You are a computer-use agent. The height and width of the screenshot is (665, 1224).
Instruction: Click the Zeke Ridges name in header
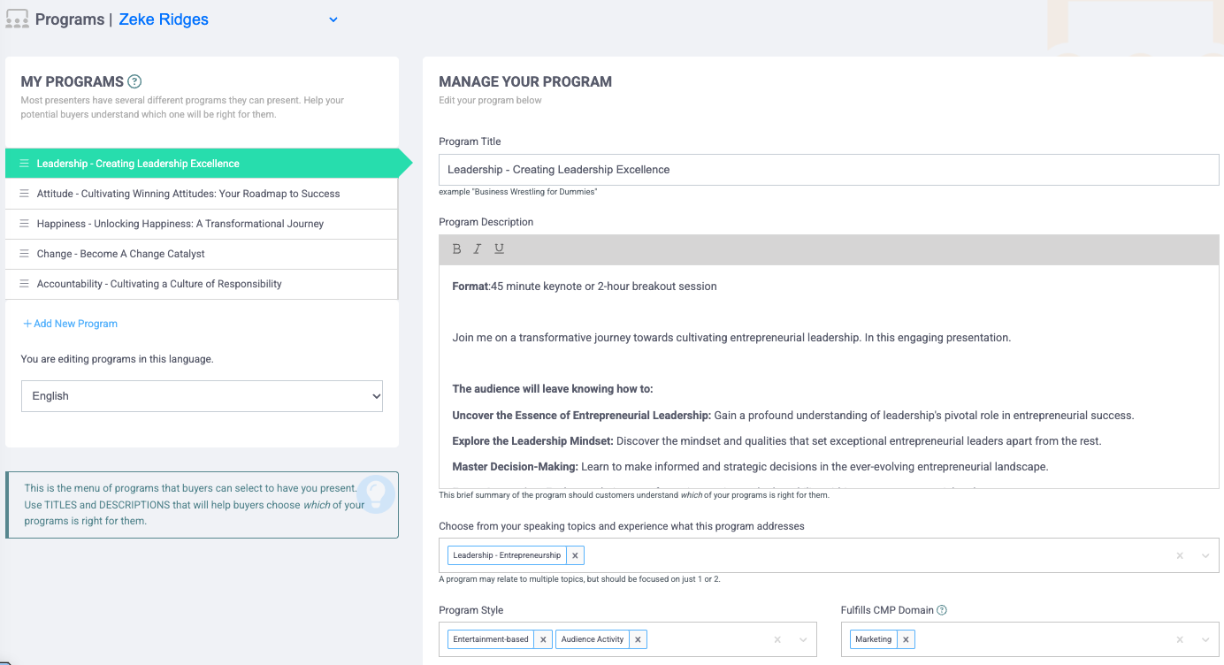click(164, 19)
